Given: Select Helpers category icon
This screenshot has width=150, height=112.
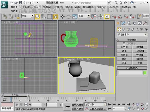Looking at the screenshot, I should (x=137, y=29).
